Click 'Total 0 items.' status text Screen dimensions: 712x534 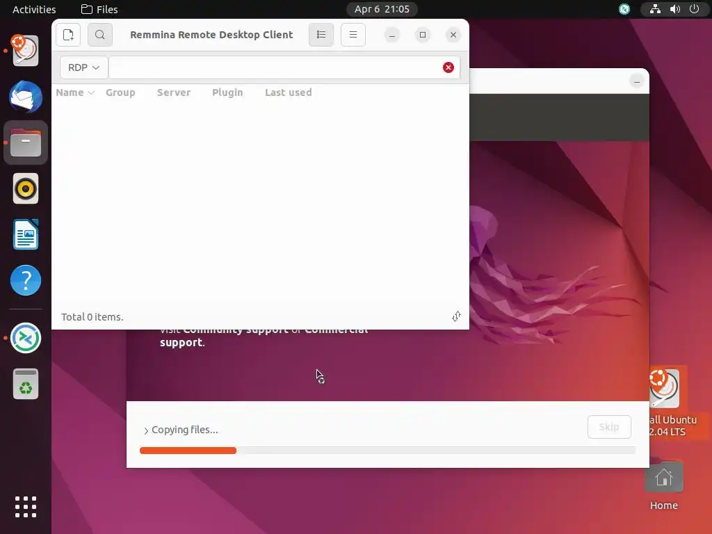pyautogui.click(x=92, y=317)
